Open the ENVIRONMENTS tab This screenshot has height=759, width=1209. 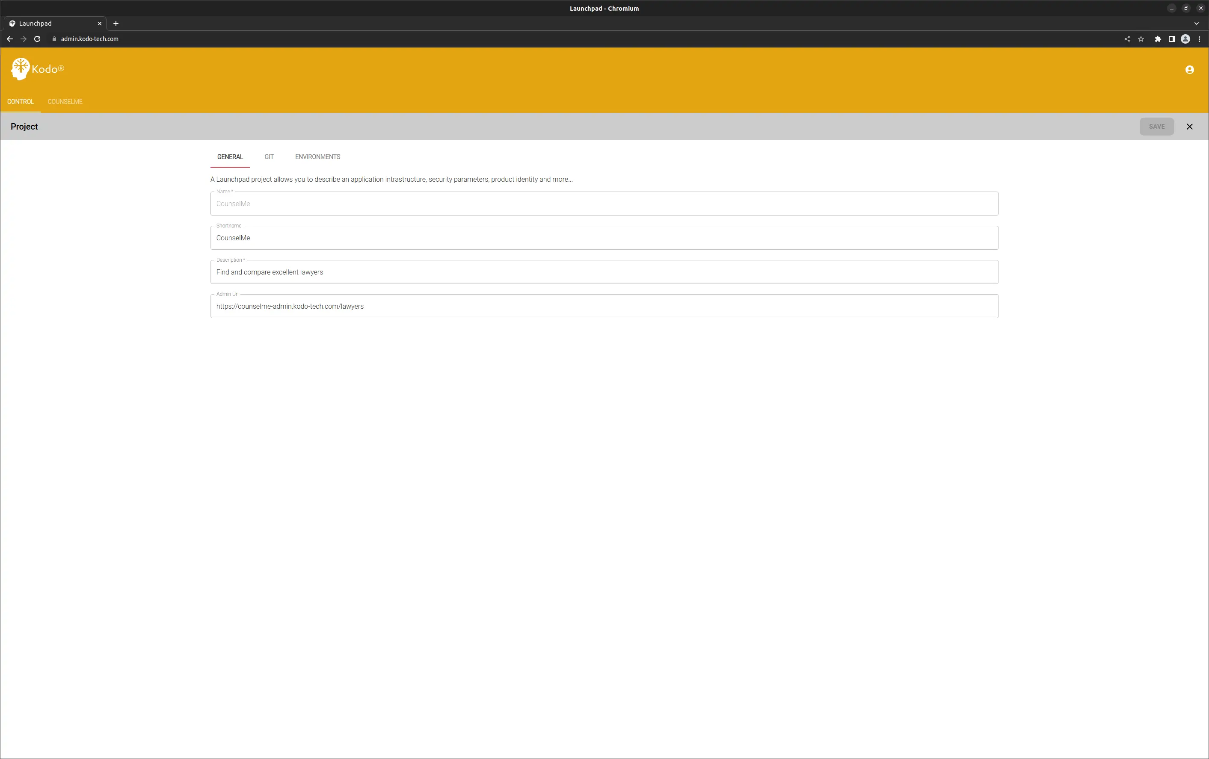[317, 157]
